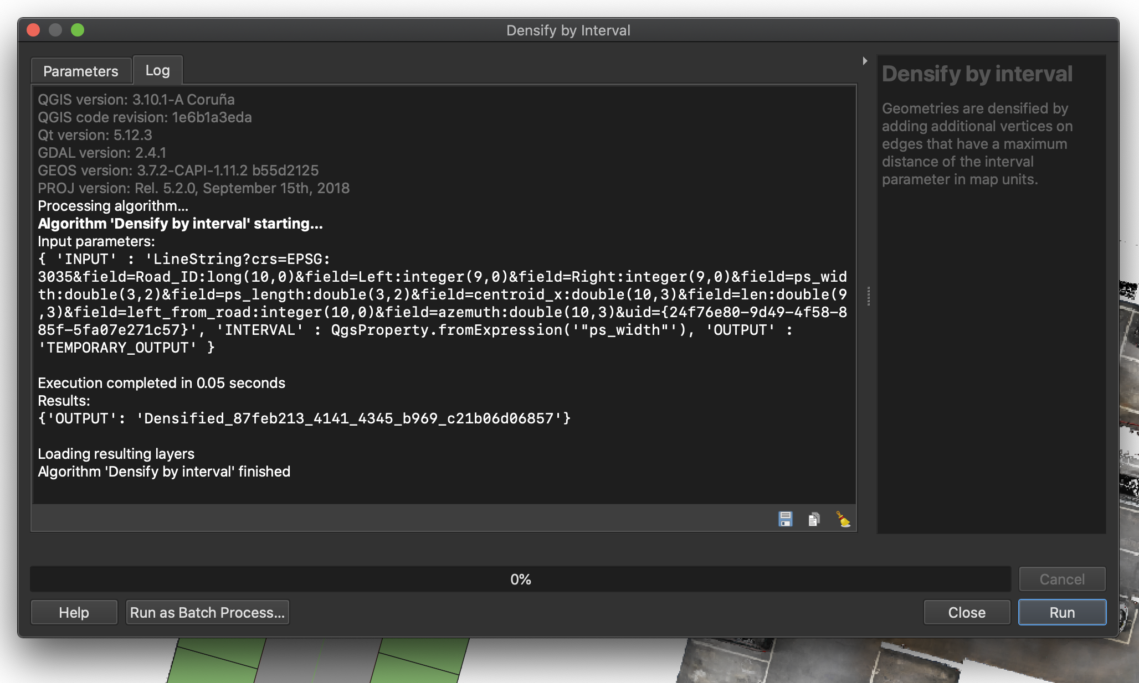Screen dimensions: 1139x683
Task: Select the Log tab
Action: click(x=157, y=70)
